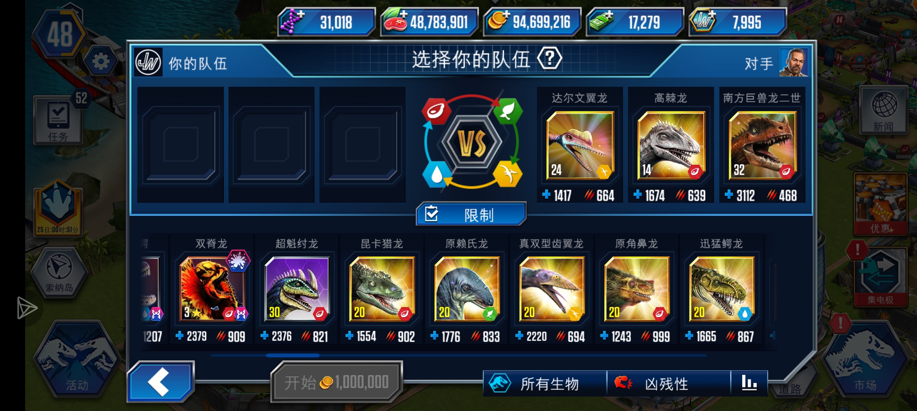Open the 限制 restrictions checklist button
917x411 pixels.
point(471,214)
